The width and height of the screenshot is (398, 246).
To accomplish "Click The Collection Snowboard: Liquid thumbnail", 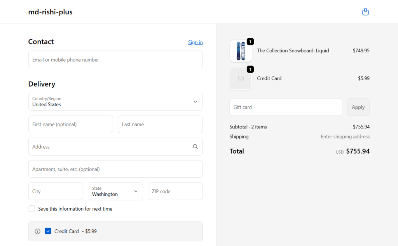I will [241, 50].
